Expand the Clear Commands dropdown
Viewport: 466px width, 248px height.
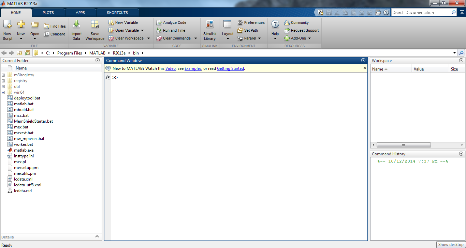[x=196, y=38]
